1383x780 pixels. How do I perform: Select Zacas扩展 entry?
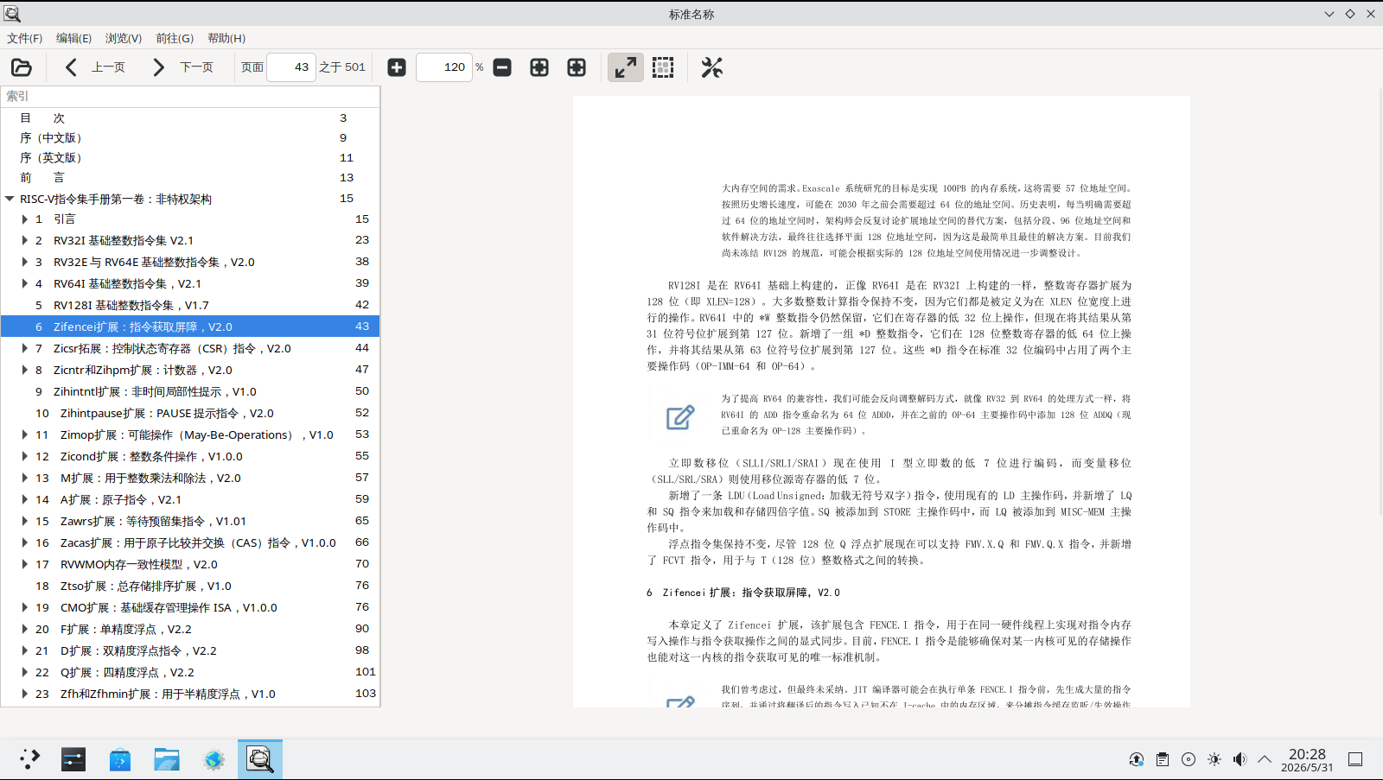pyautogui.click(x=190, y=543)
